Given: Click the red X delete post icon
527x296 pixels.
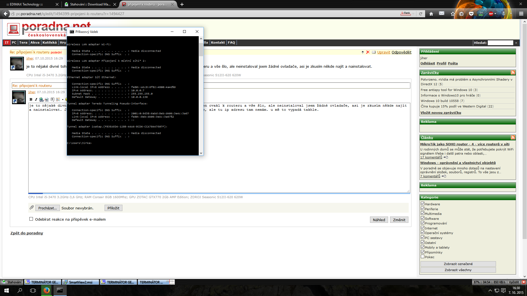Looking at the screenshot, I should (368, 52).
